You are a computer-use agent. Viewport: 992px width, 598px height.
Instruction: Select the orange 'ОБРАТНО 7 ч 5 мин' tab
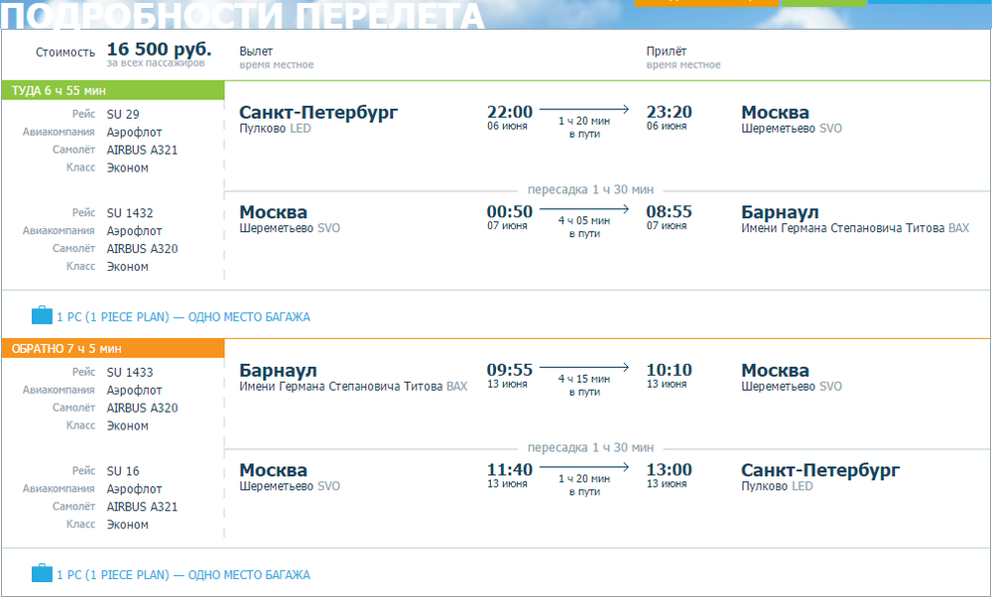click(113, 348)
